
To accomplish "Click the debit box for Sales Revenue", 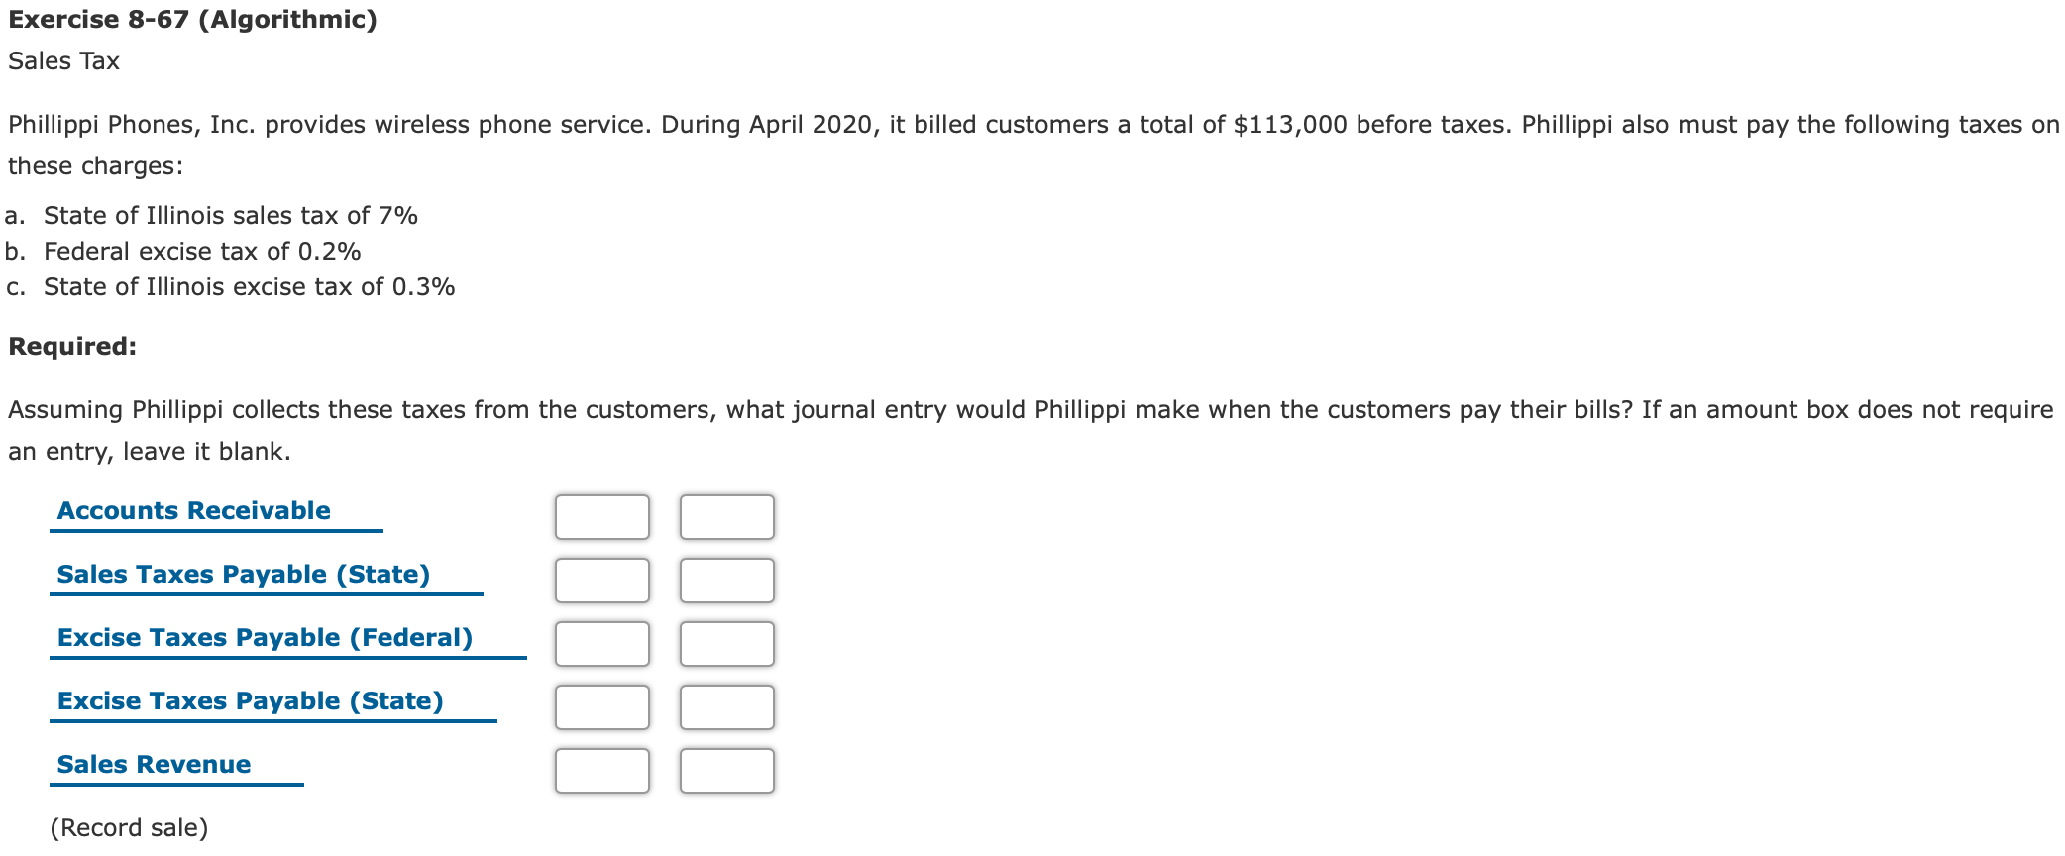I will 601,770.
